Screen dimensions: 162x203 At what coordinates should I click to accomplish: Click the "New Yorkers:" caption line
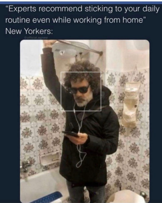click(29, 31)
